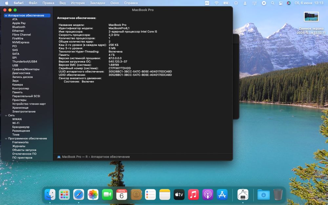Launch Safari from the Dock
The width and height of the screenshot is (328, 205).
point(79,195)
